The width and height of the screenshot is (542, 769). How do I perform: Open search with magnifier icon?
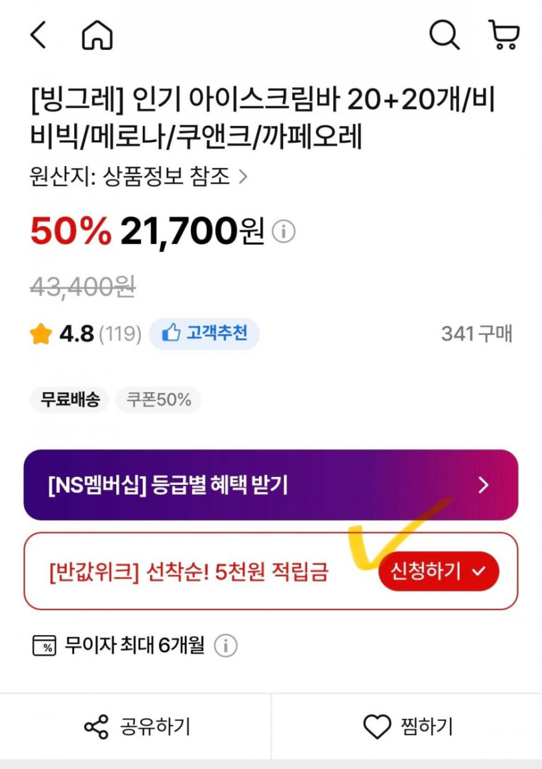[444, 35]
